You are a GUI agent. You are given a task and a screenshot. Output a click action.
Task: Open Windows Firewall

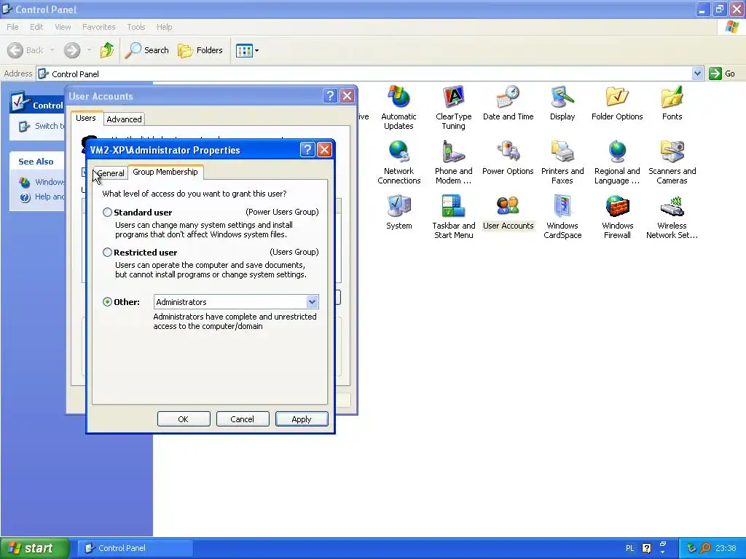point(617,217)
